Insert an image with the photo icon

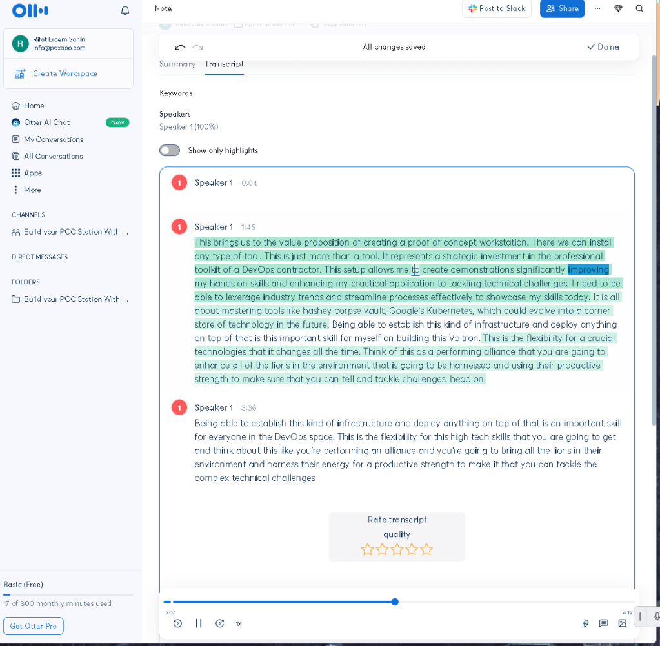tap(623, 623)
